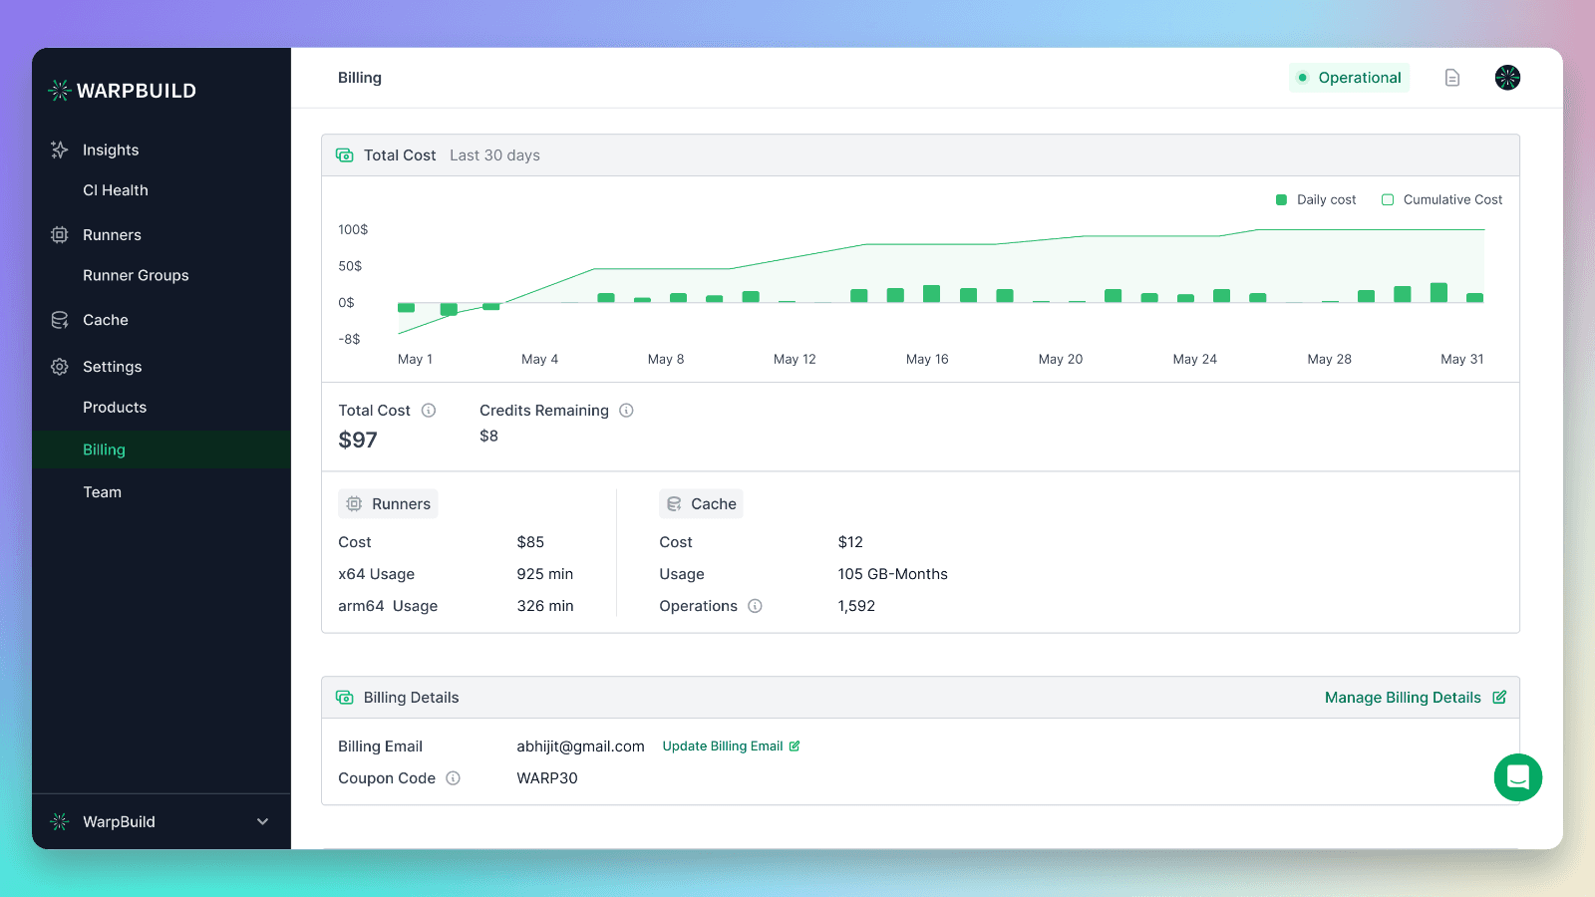Image resolution: width=1595 pixels, height=897 pixels.
Task: Toggle the Daily cost legend in the chart
Action: 1316,199
